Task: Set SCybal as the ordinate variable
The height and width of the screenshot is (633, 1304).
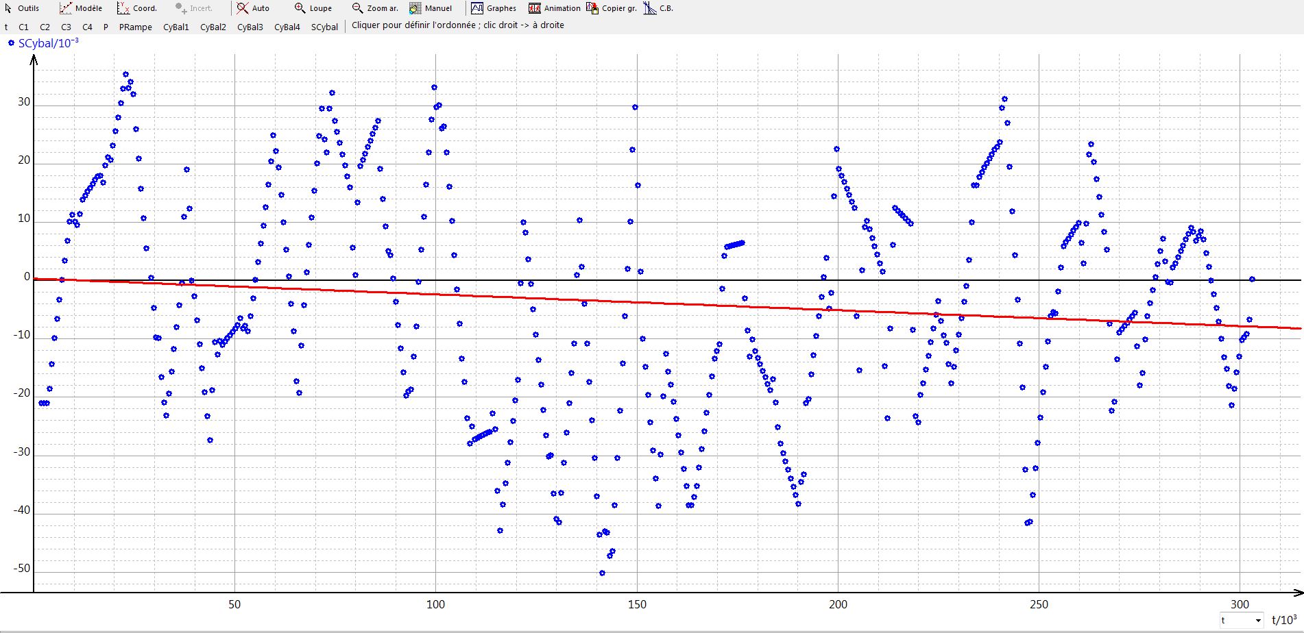Action: coord(324,27)
